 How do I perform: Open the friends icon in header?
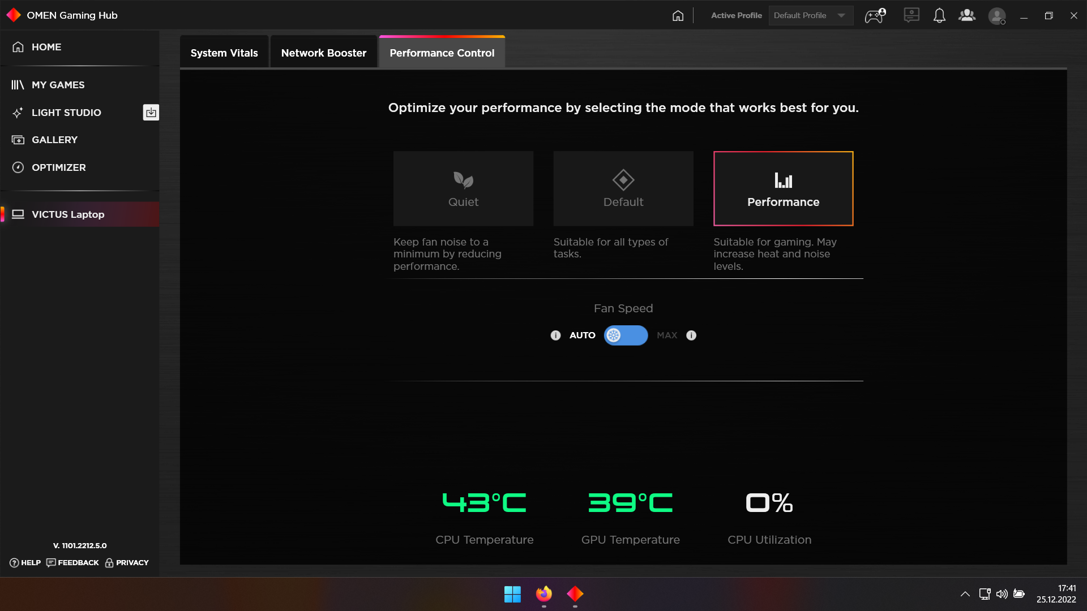tap(967, 16)
